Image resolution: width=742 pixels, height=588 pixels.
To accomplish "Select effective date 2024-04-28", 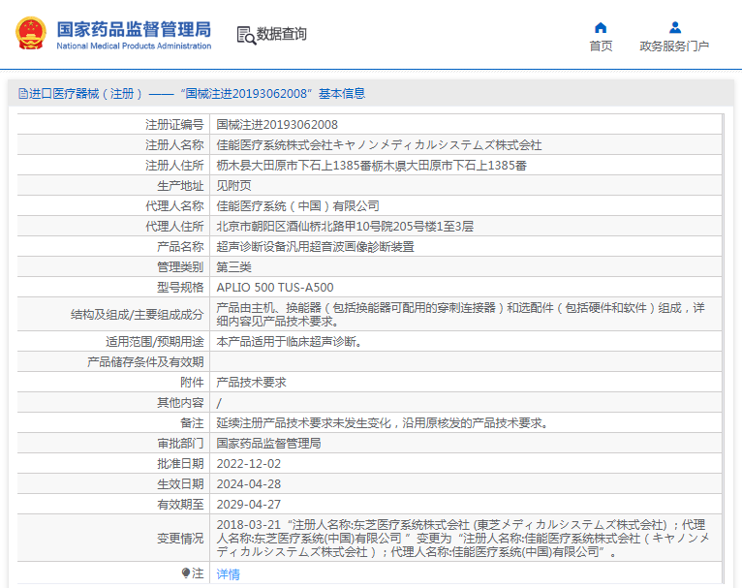I will [248, 484].
